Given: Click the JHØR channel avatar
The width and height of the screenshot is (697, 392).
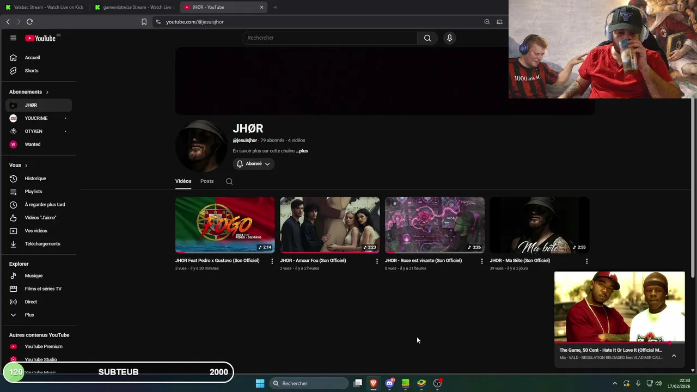Looking at the screenshot, I should click(x=201, y=146).
